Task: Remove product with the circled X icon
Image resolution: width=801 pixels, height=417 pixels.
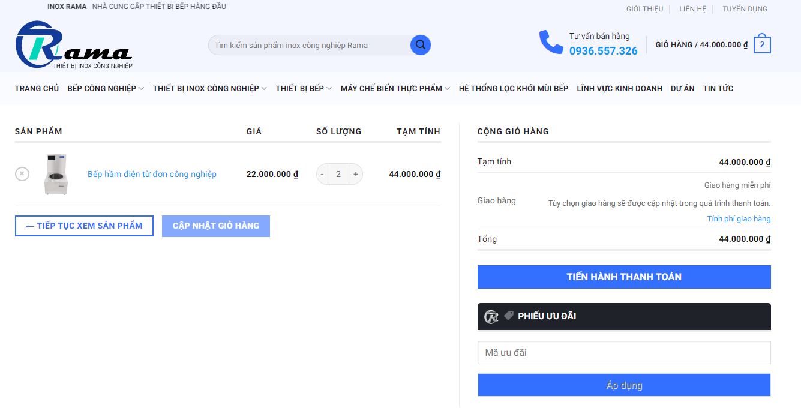Action: tap(22, 174)
